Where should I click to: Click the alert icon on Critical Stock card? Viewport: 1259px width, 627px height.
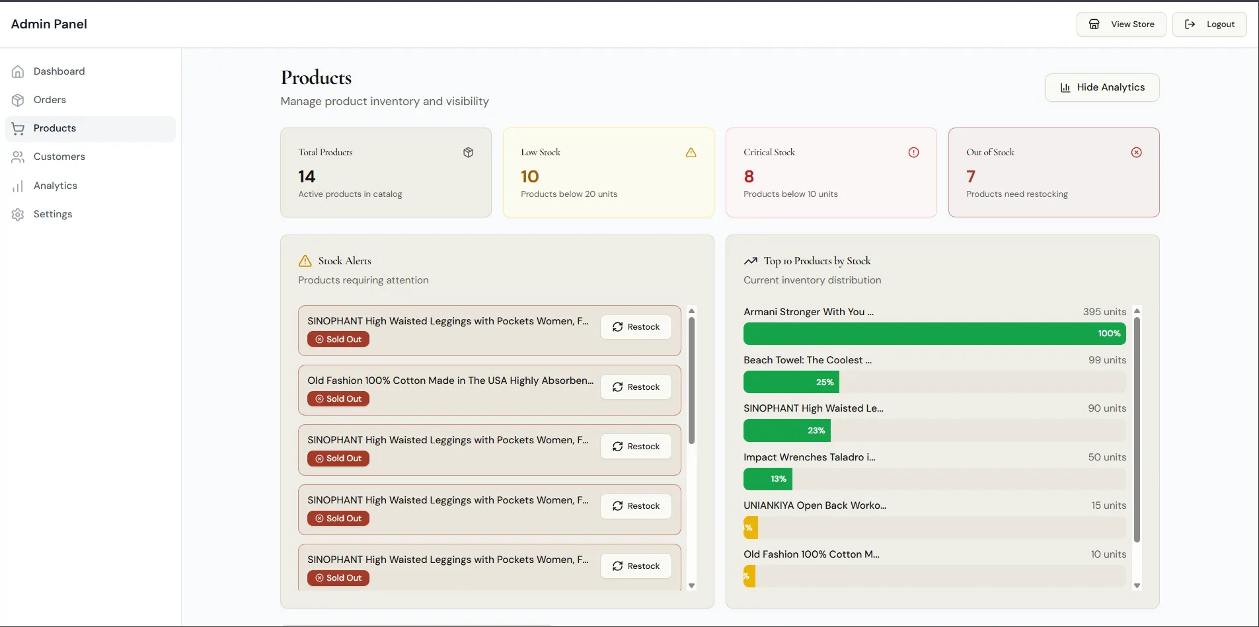[x=913, y=152]
